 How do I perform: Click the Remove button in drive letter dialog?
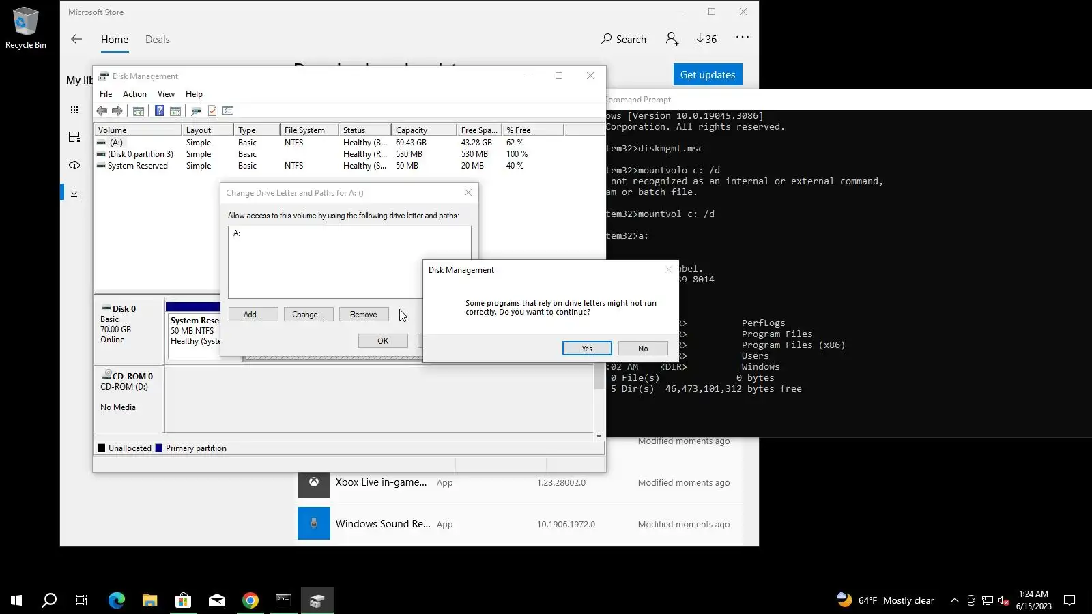tap(364, 315)
